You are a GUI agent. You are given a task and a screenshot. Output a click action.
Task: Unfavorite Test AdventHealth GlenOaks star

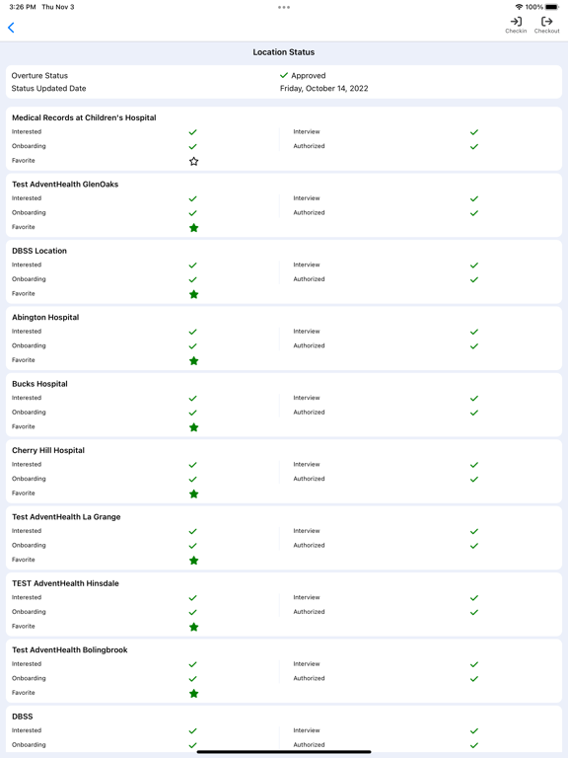193,228
